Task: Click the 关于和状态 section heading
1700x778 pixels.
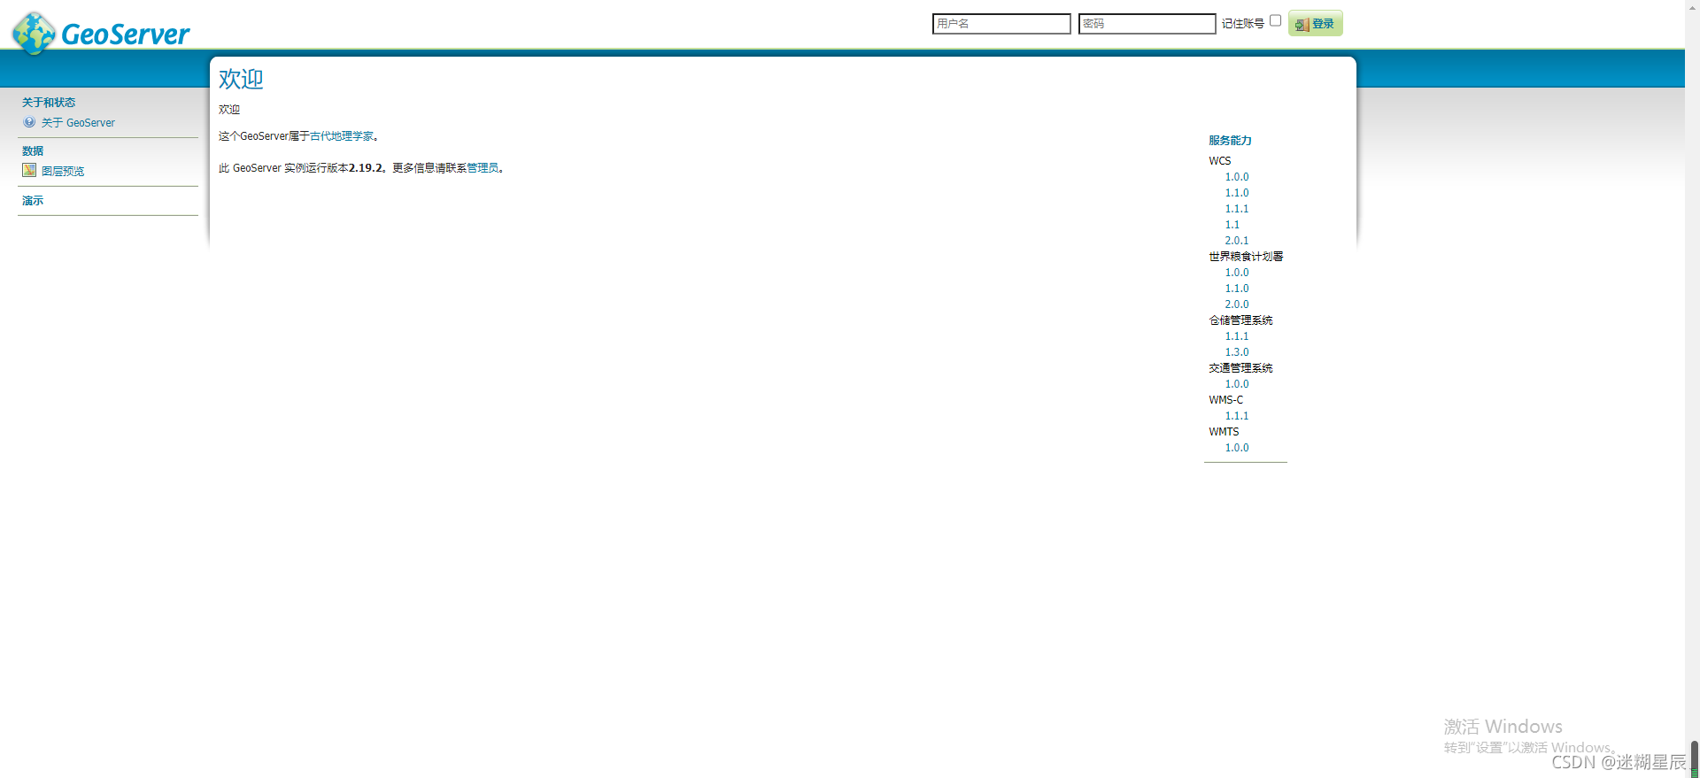Action: (49, 103)
